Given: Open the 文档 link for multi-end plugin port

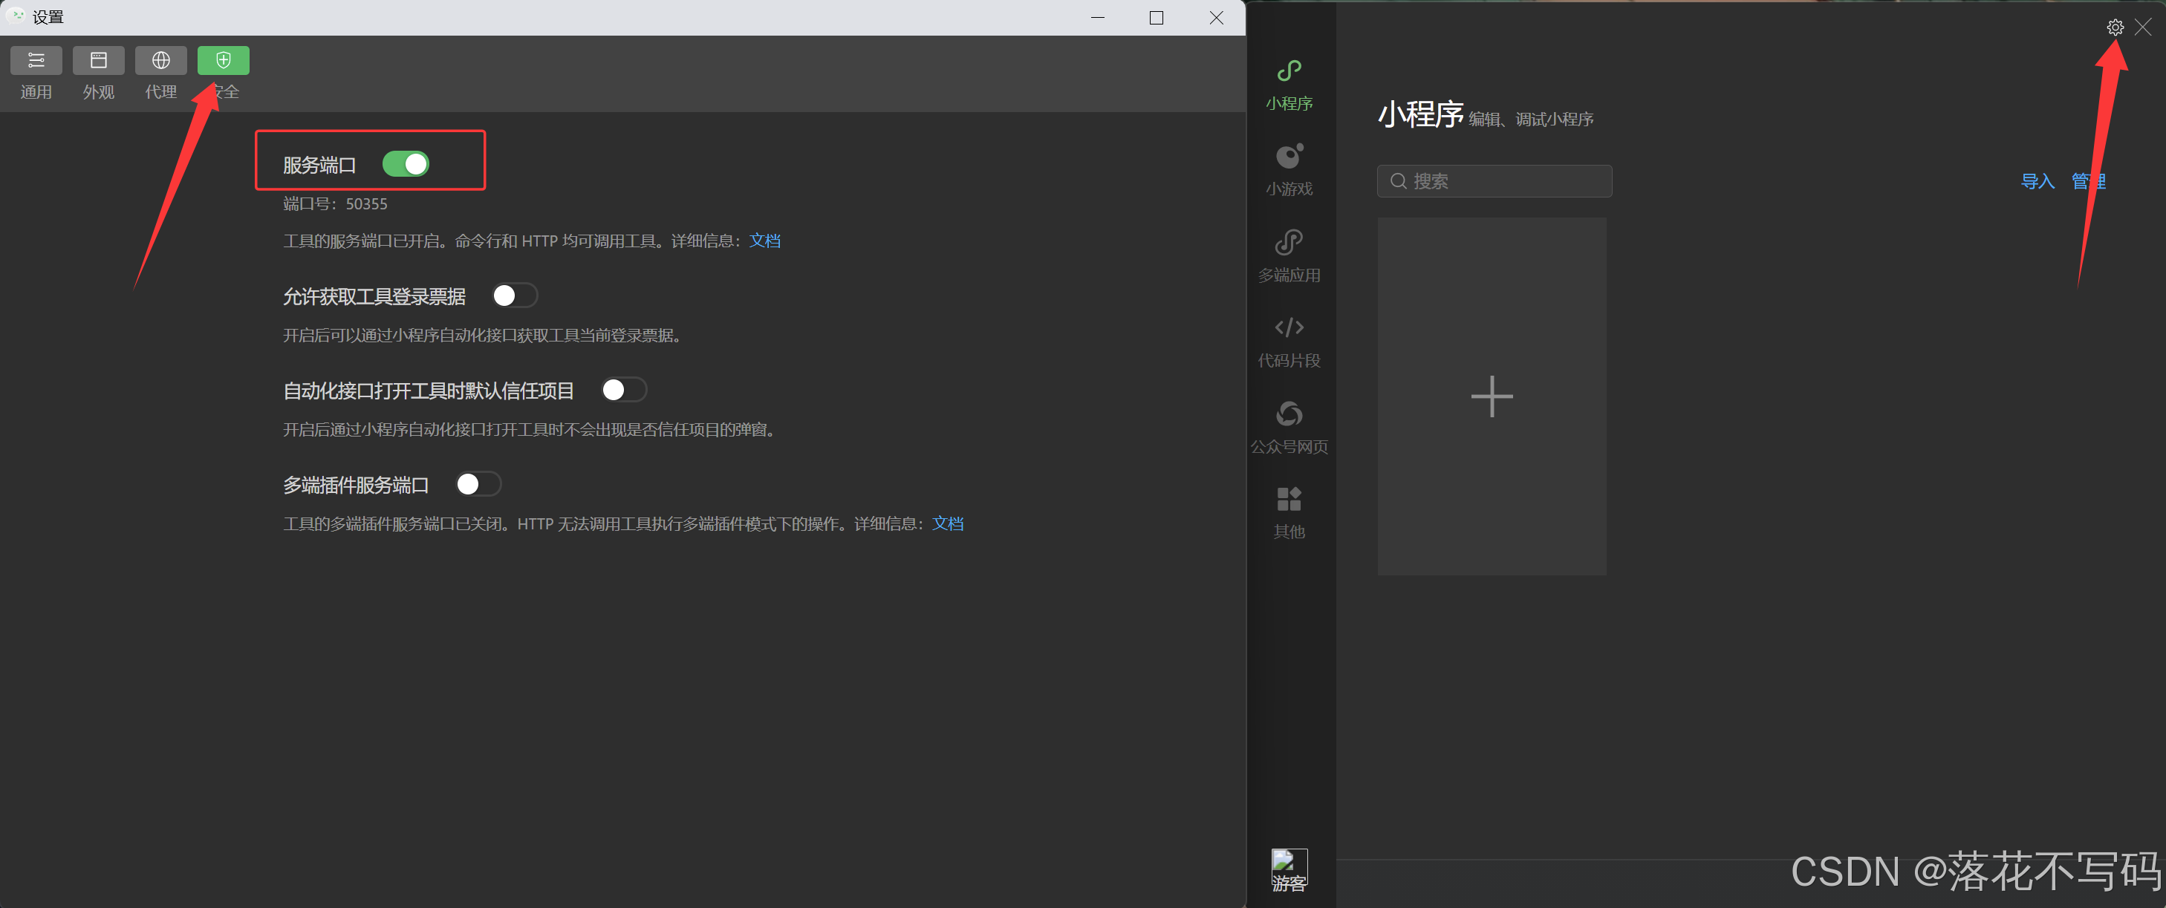Looking at the screenshot, I should 948,523.
